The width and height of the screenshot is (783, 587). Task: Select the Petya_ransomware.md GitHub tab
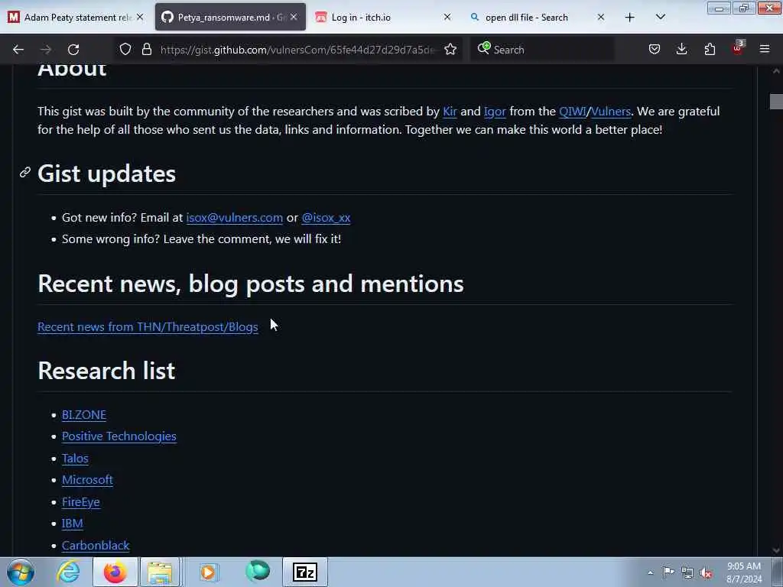tap(229, 17)
